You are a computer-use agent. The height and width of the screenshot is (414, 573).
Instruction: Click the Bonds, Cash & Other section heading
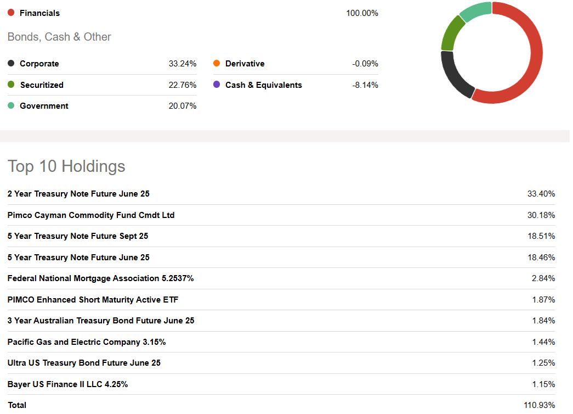59,37
